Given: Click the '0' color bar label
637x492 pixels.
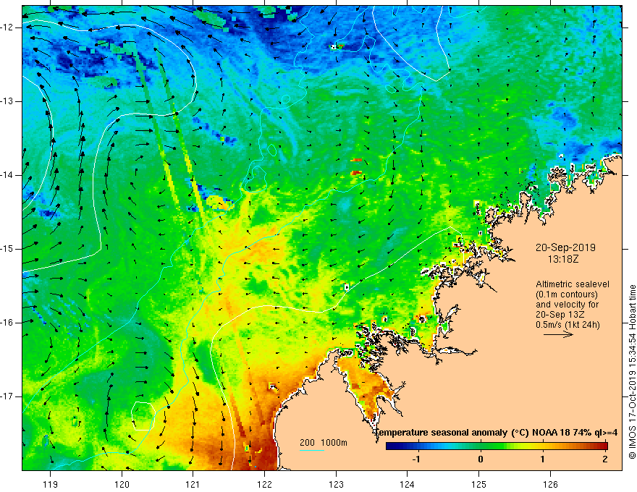Looking at the screenshot, I should tap(481, 459).
